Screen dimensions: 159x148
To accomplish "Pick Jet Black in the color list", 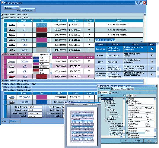I will click(x=41, y=67).
